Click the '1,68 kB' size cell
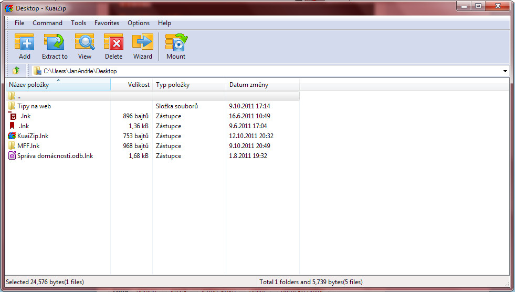Screen dimensions: 515x292 click(139, 156)
